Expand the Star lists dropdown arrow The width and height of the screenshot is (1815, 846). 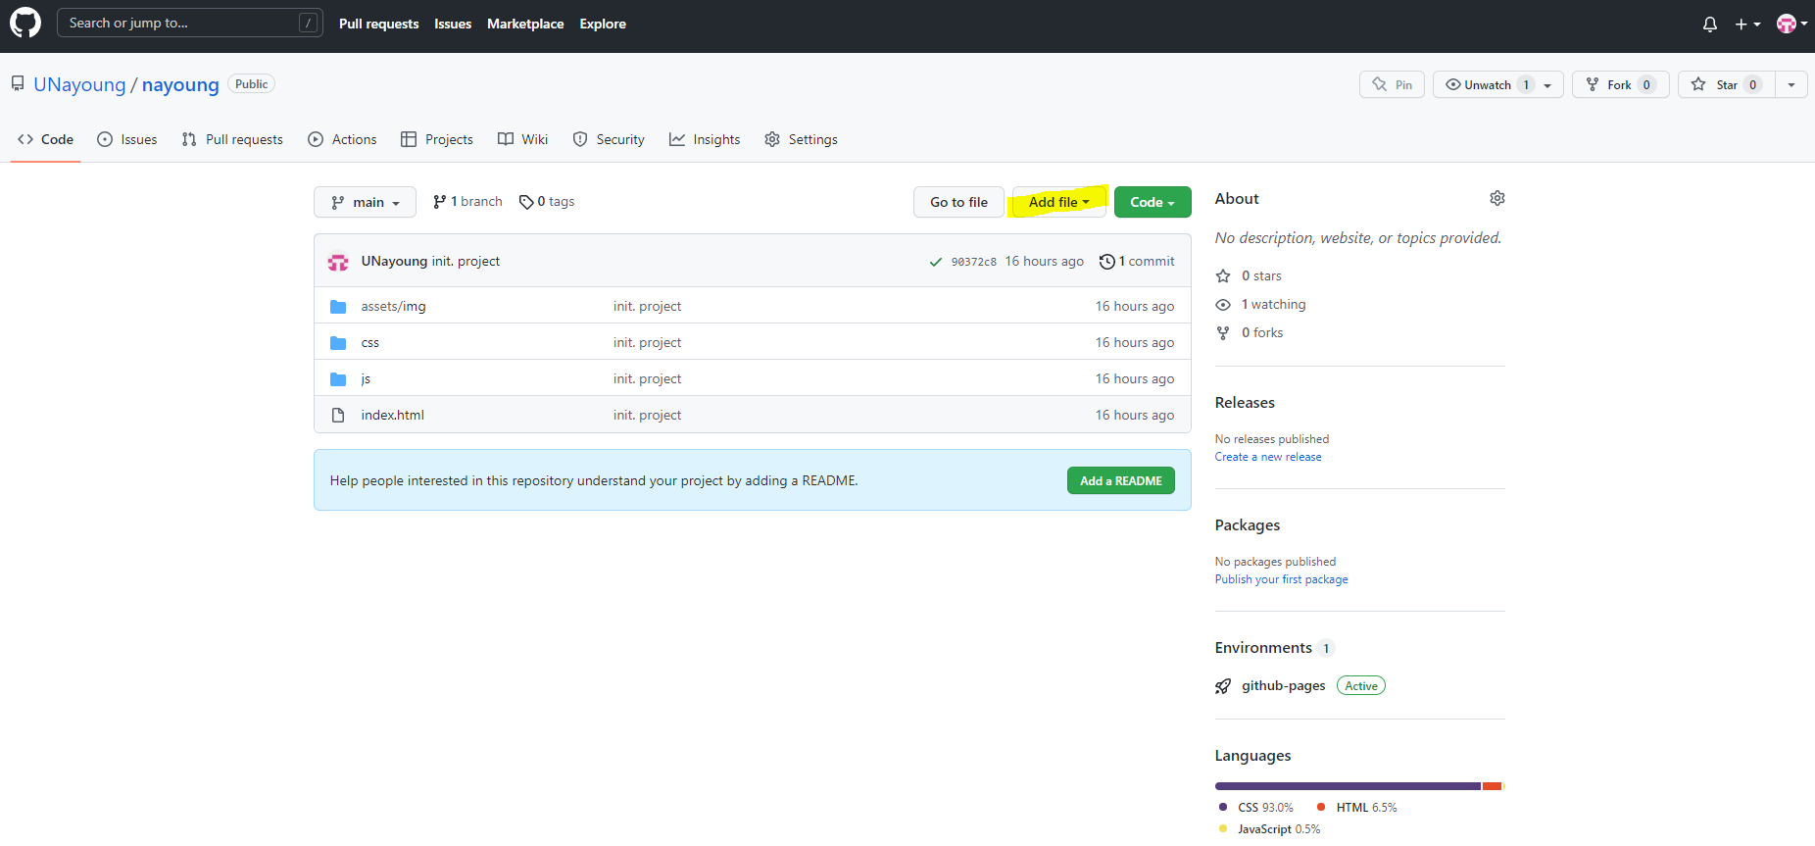coord(1791,84)
